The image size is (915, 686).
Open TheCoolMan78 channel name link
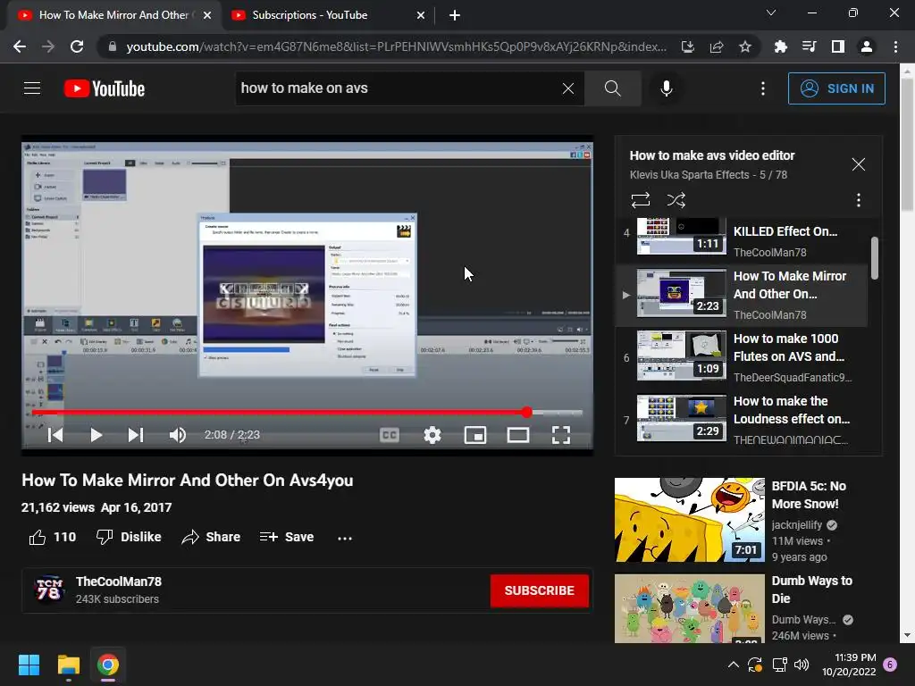point(119,581)
